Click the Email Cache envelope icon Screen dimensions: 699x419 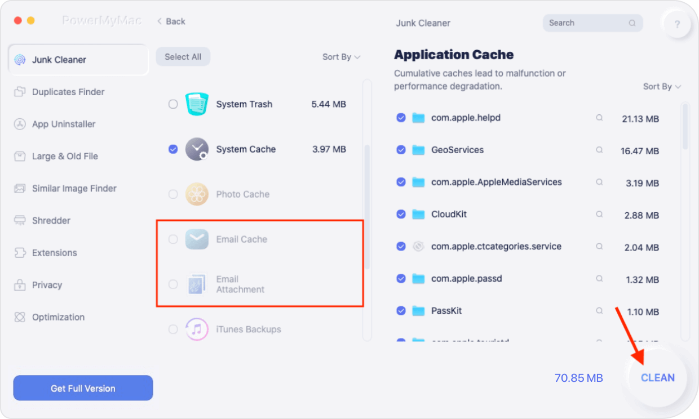(x=197, y=239)
